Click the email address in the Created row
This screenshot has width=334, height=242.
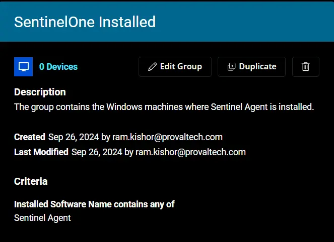[167, 137]
